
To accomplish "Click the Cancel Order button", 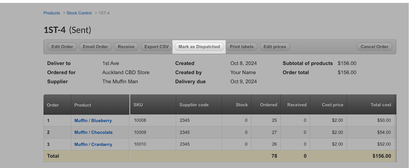I will 374,47.
